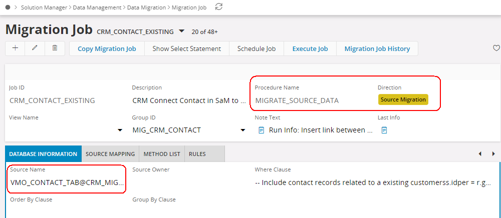Click the trash delete icon
Image resolution: width=501 pixels, height=218 pixels.
tap(55, 48)
